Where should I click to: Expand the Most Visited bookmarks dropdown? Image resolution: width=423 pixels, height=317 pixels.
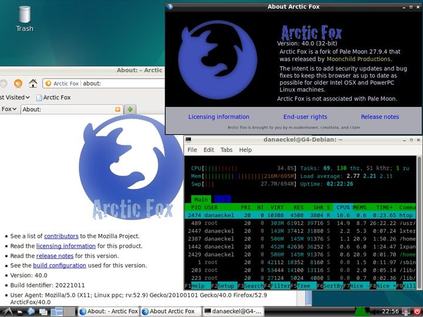[14, 97]
